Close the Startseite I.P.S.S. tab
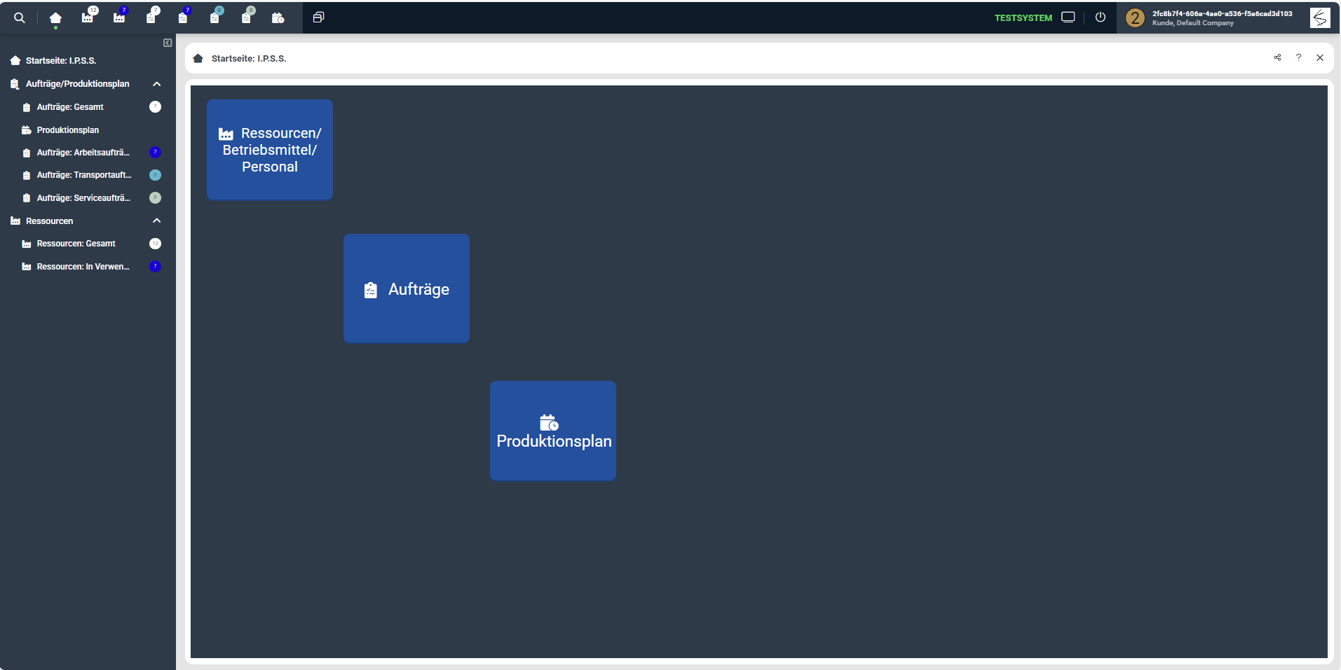The width and height of the screenshot is (1341, 670). (x=1319, y=58)
